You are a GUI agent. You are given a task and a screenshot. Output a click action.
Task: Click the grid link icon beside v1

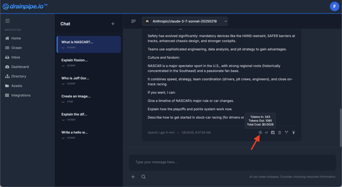point(273,132)
